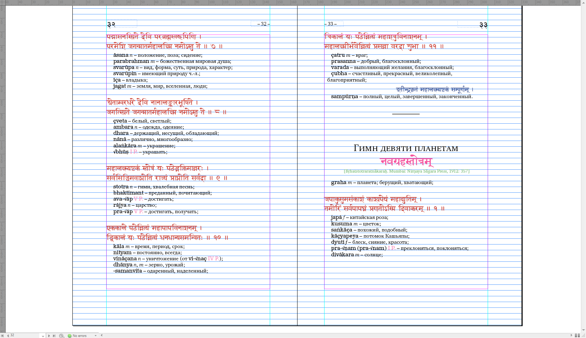Screen dimensions: 586x338
Task: Open the page number dropdown list
Action: coord(43,335)
